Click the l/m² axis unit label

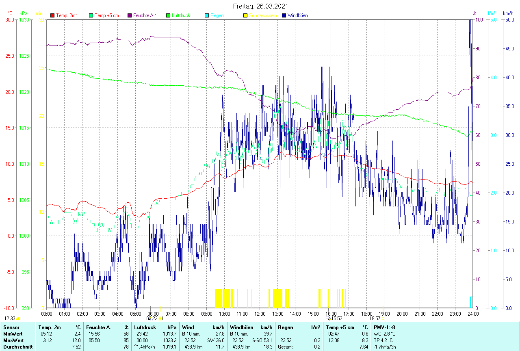click(x=492, y=13)
